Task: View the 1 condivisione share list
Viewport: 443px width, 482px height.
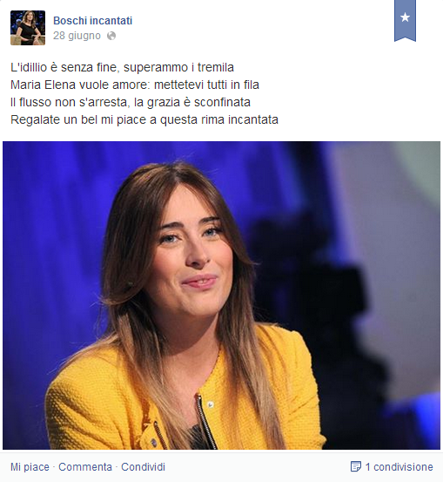Action: click(x=399, y=467)
